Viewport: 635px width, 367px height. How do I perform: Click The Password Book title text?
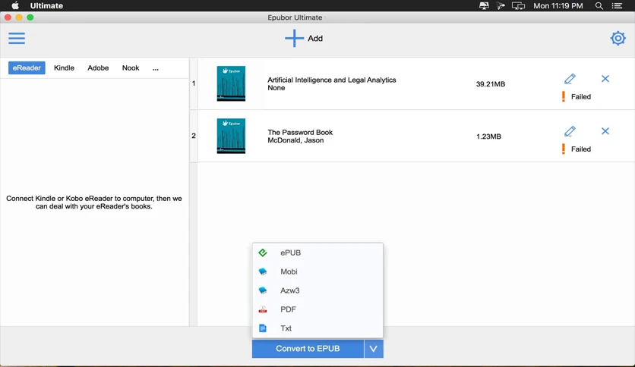point(300,132)
